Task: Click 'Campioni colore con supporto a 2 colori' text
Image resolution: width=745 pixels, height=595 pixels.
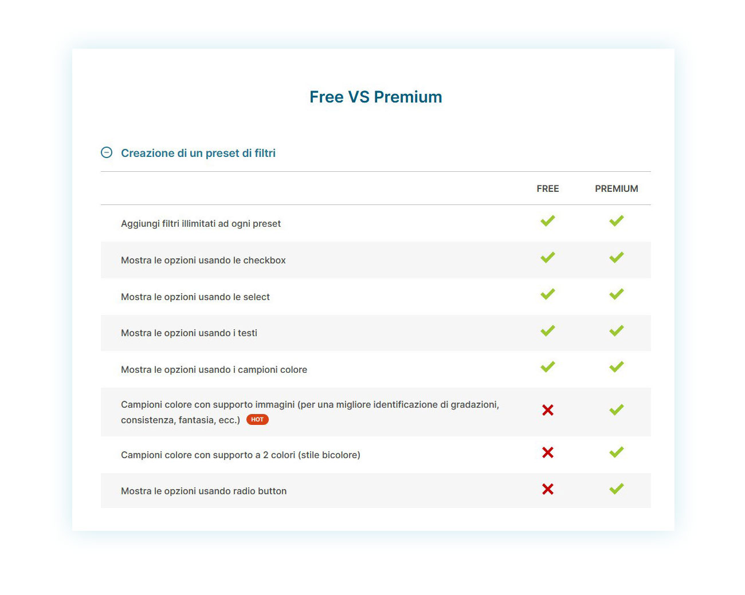Action: coord(241,455)
